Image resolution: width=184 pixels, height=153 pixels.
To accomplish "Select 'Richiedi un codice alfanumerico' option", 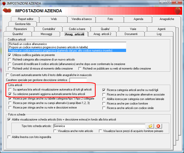I will pos(67,44).
